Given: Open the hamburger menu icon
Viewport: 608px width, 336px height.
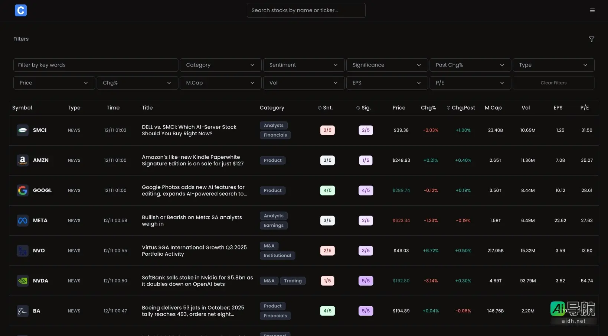Looking at the screenshot, I should click(x=592, y=10).
